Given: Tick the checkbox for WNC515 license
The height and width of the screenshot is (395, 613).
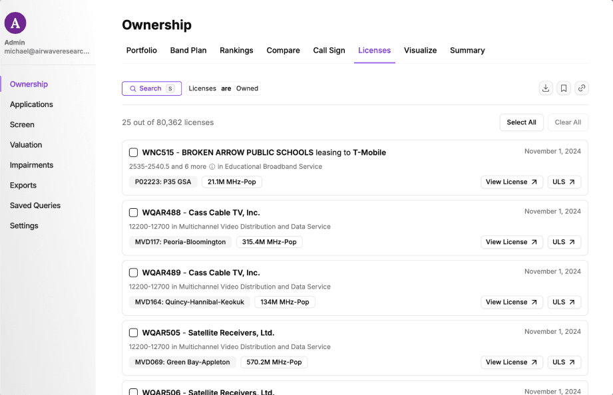Looking at the screenshot, I should click(x=133, y=152).
